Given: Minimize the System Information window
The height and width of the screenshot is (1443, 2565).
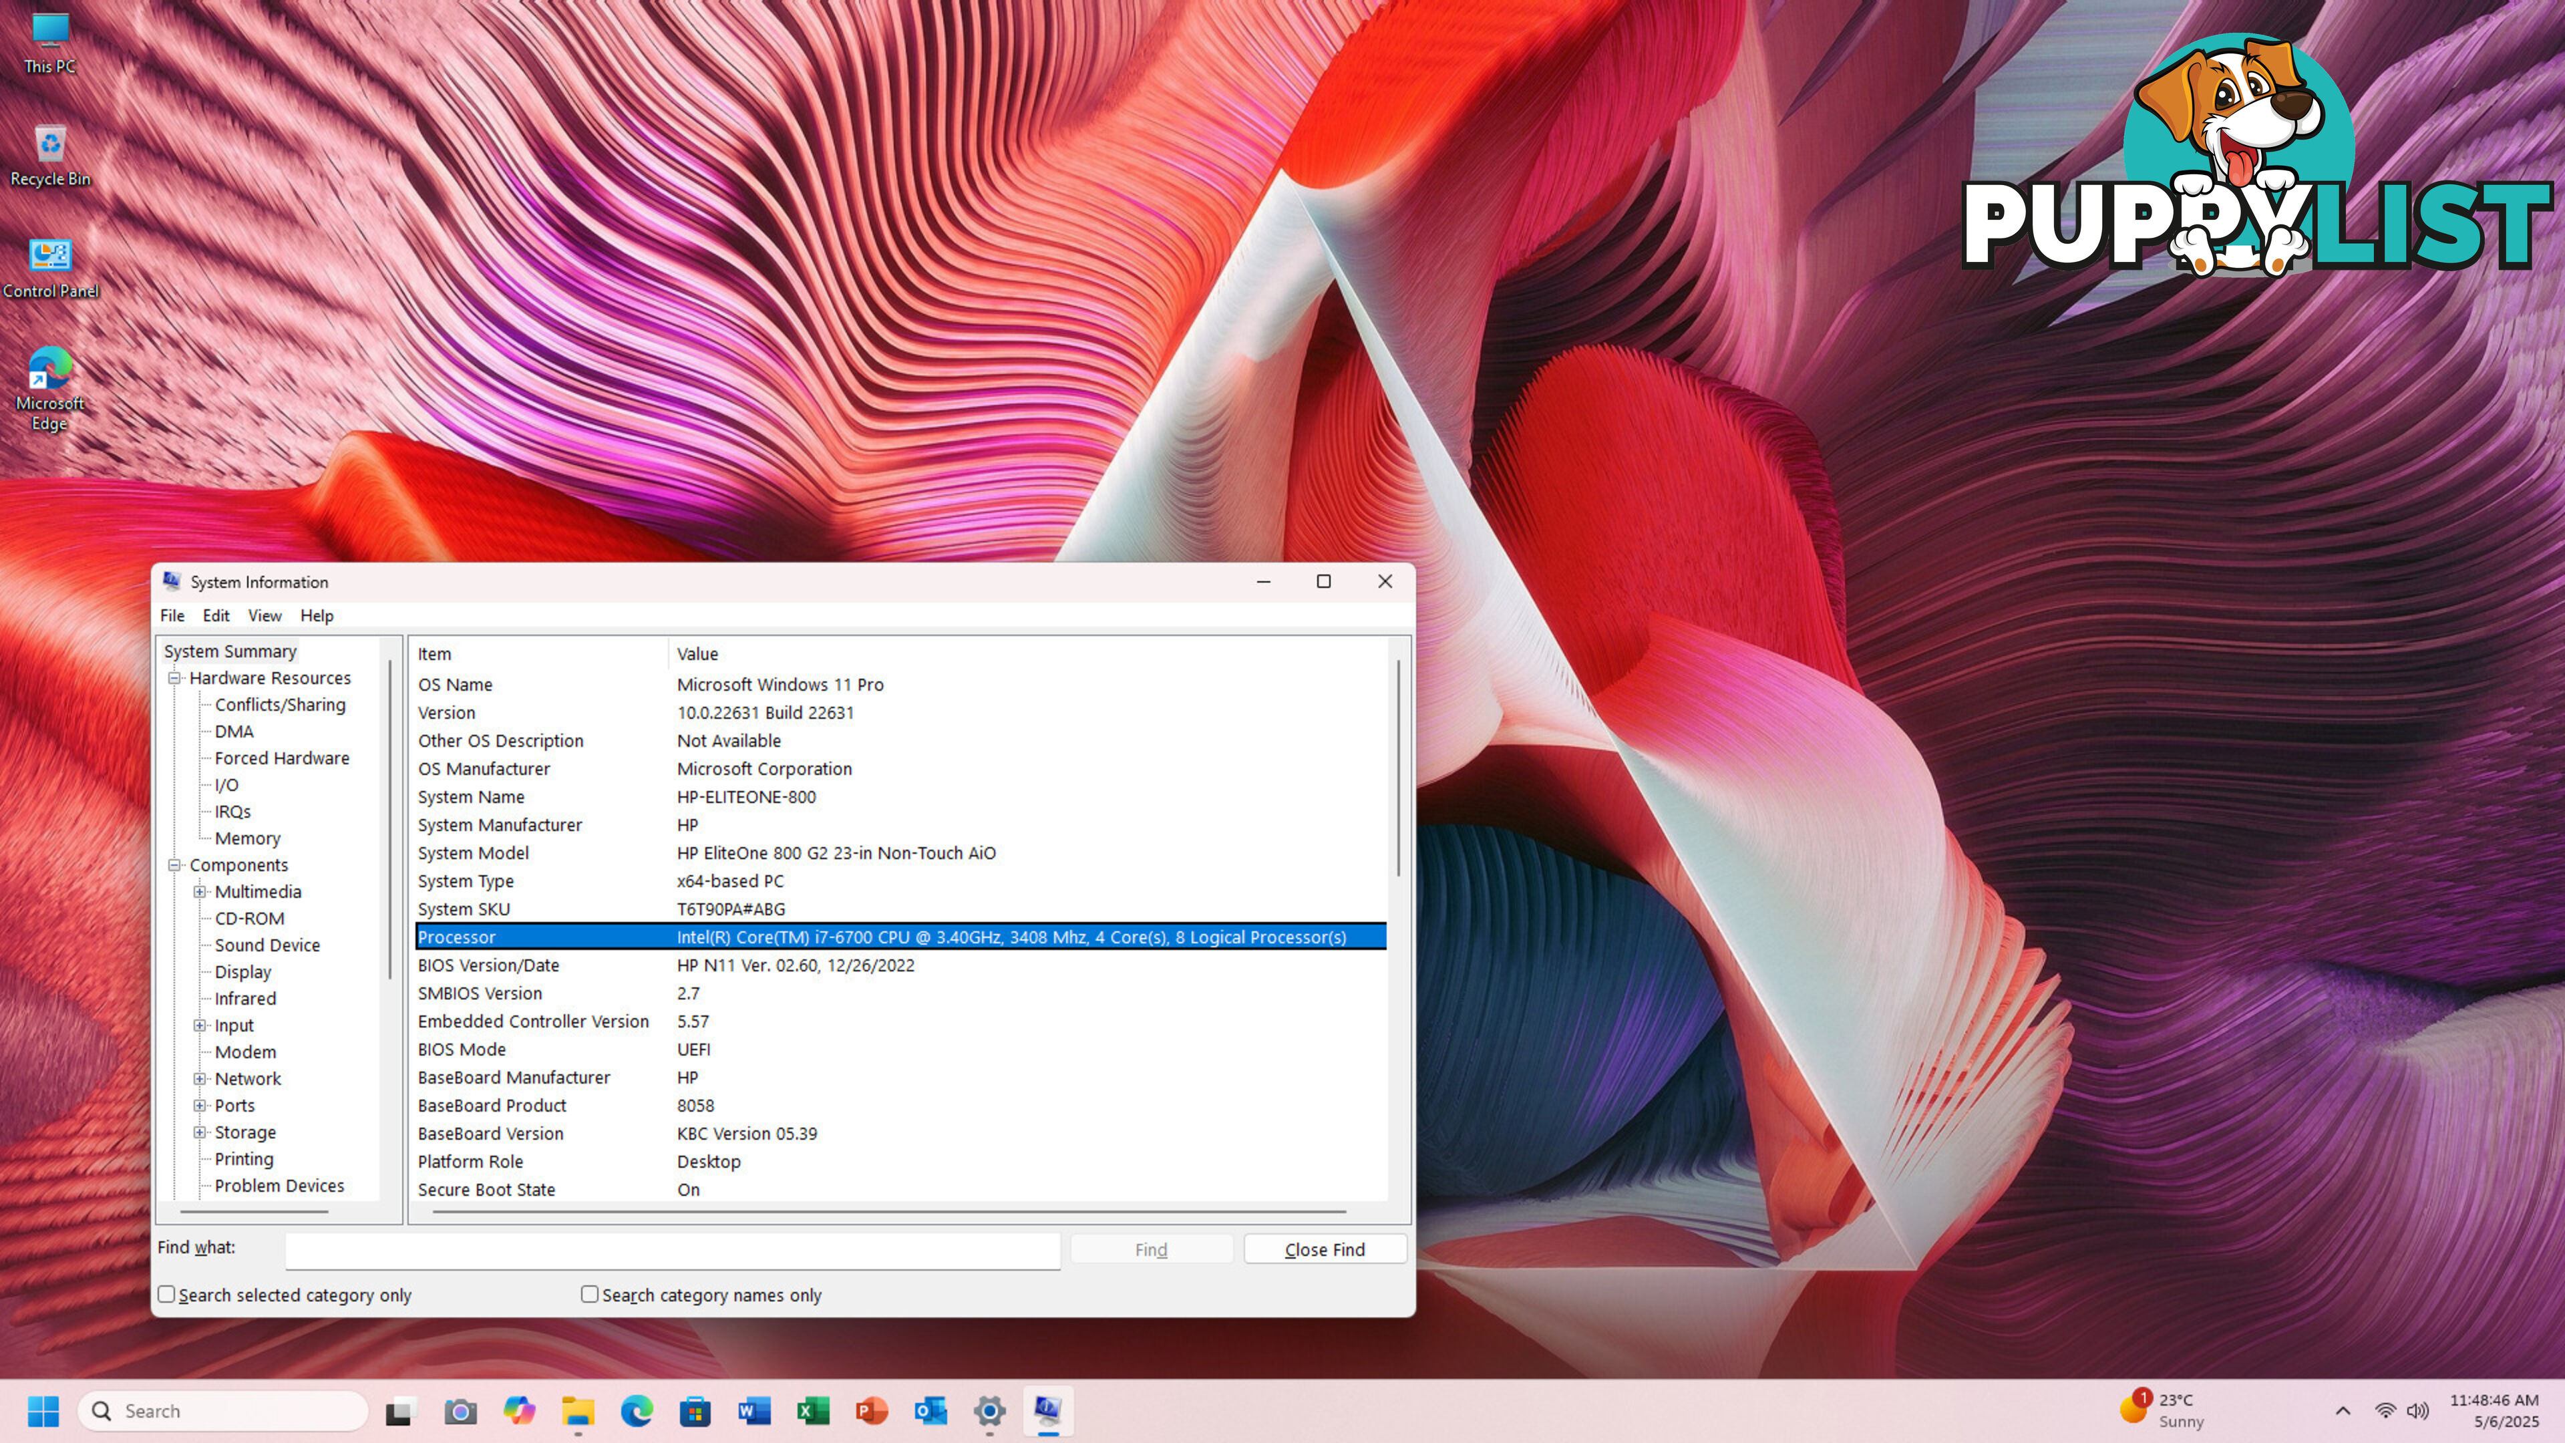Looking at the screenshot, I should tap(1264, 582).
